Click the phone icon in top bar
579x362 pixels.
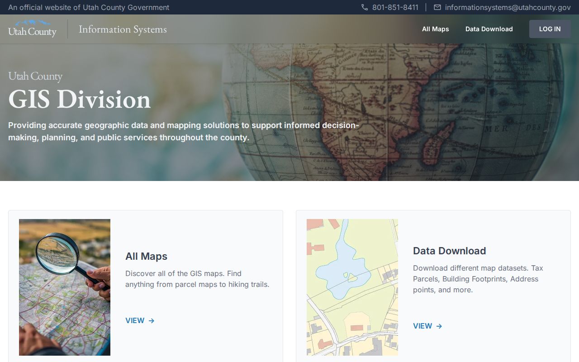pos(365,7)
